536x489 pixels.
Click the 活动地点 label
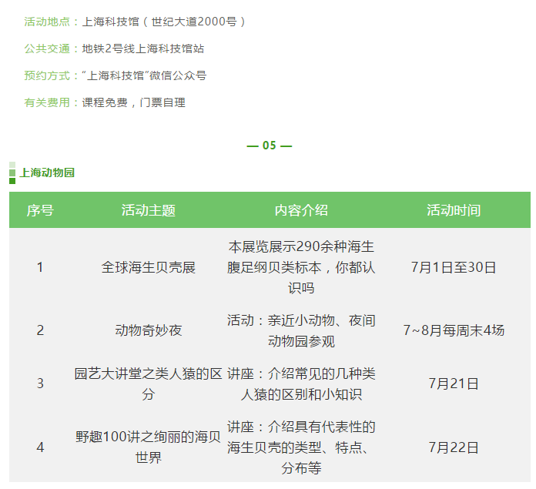(x=47, y=22)
